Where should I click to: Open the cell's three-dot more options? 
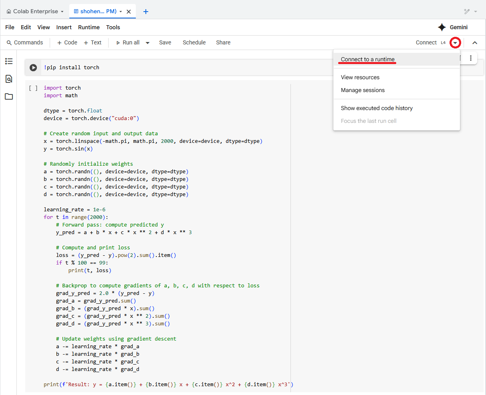471,58
